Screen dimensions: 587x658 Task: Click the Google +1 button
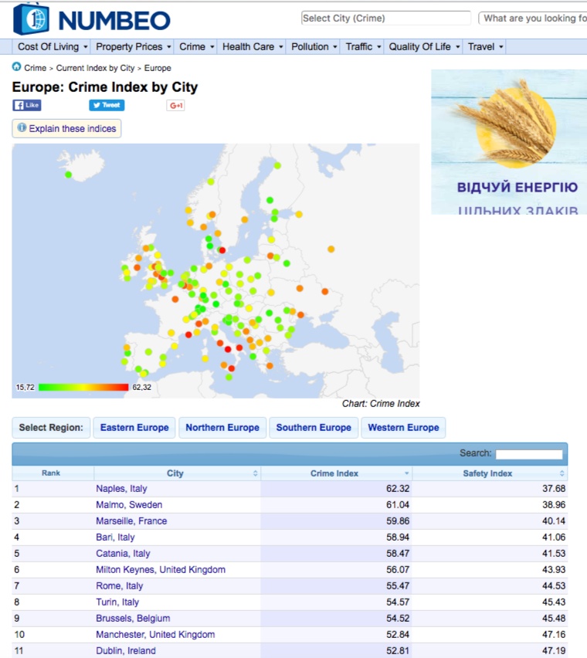[x=176, y=106]
